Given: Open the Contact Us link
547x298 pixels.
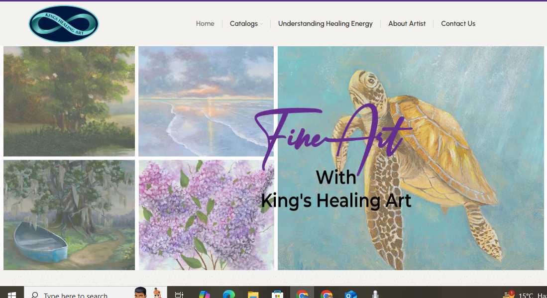Looking at the screenshot, I should click(x=458, y=23).
